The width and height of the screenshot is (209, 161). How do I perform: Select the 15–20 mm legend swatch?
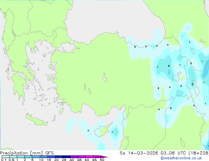pyautogui.click(x=51, y=157)
